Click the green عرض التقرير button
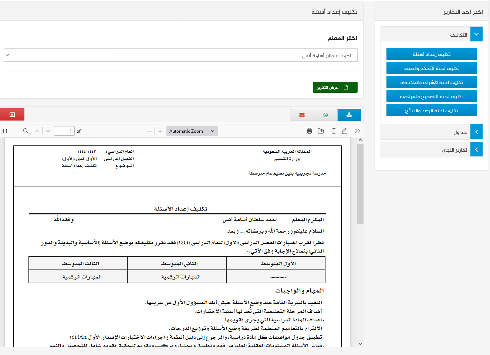Viewport: 490px width, 355px height. tap(335, 87)
